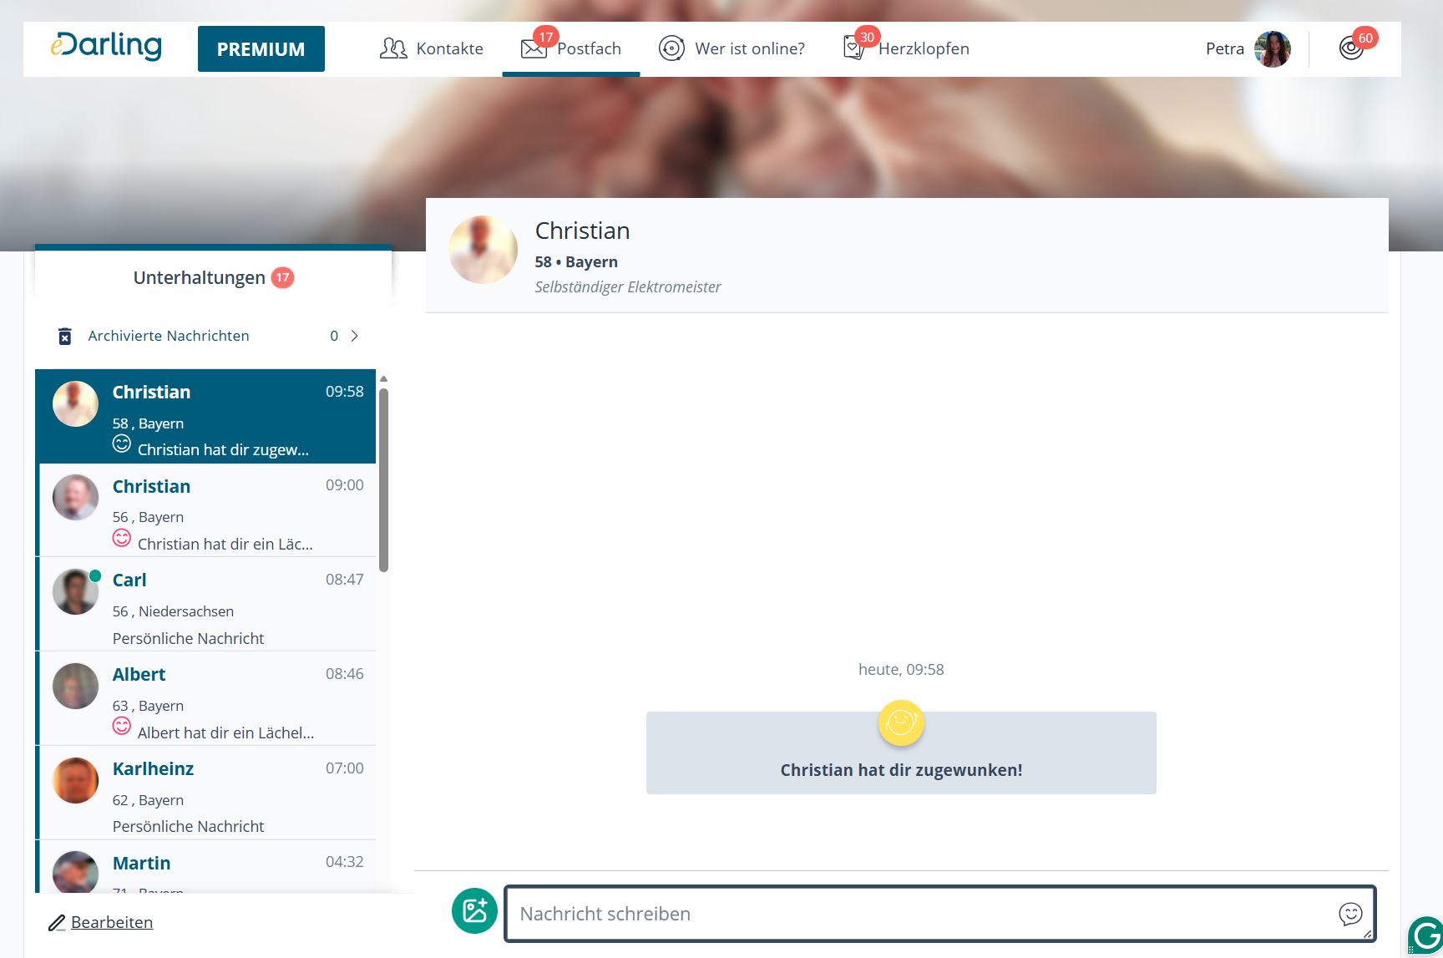Click Bearbeiten edit link
This screenshot has width=1443, height=958.
[x=112, y=922]
